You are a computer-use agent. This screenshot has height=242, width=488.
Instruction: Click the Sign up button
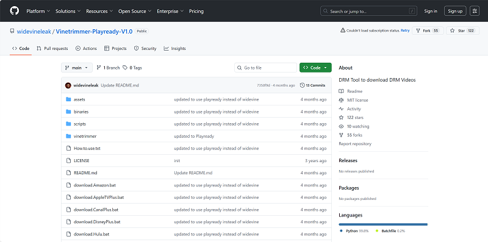point(455,11)
